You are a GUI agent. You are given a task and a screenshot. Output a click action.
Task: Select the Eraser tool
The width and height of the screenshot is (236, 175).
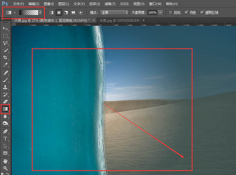click(5, 101)
